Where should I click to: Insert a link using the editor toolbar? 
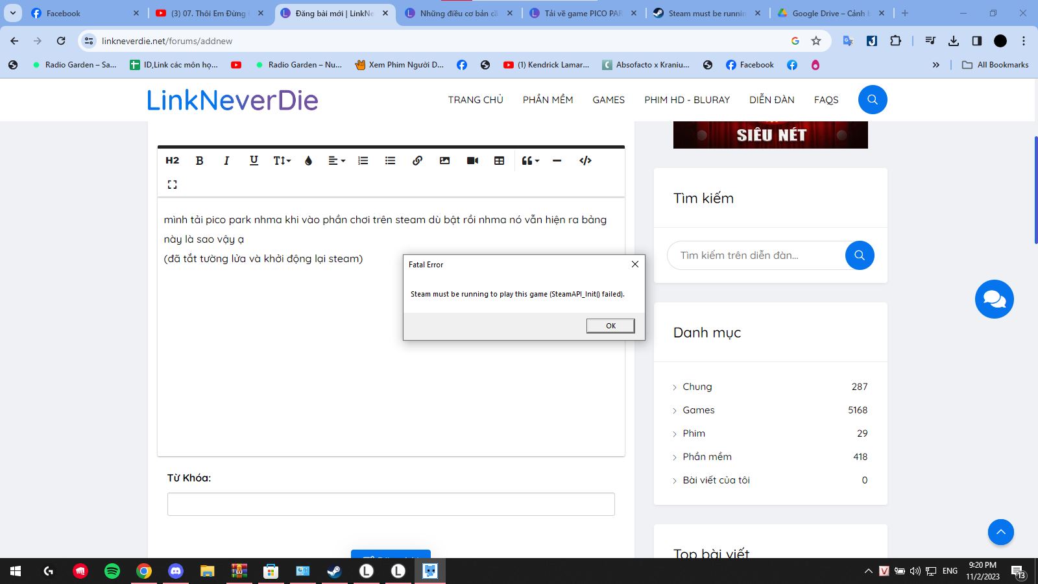pos(417,161)
